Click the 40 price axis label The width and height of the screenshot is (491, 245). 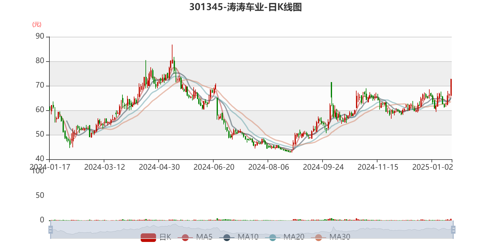pos(40,159)
